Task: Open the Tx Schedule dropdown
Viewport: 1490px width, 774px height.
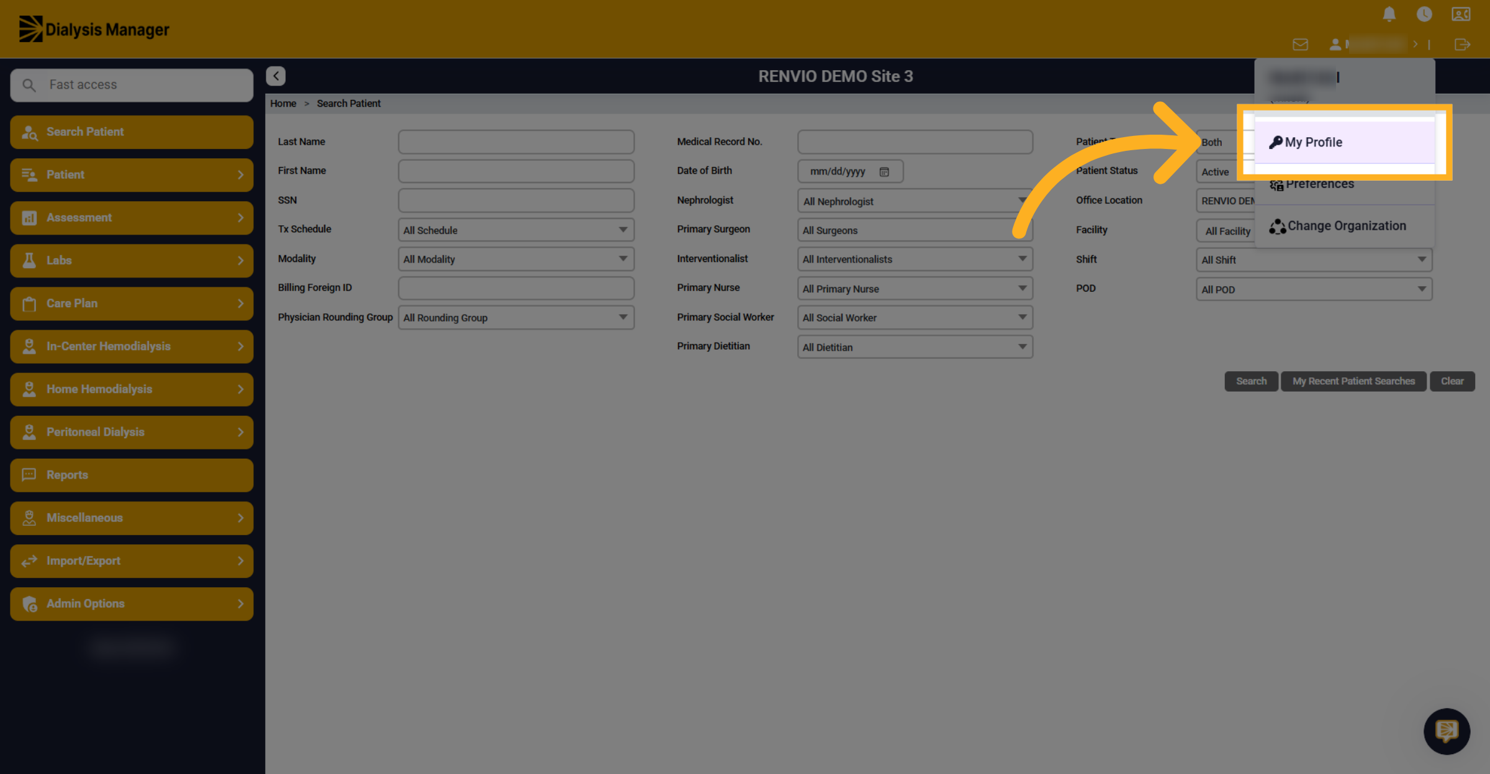Action: click(x=516, y=230)
